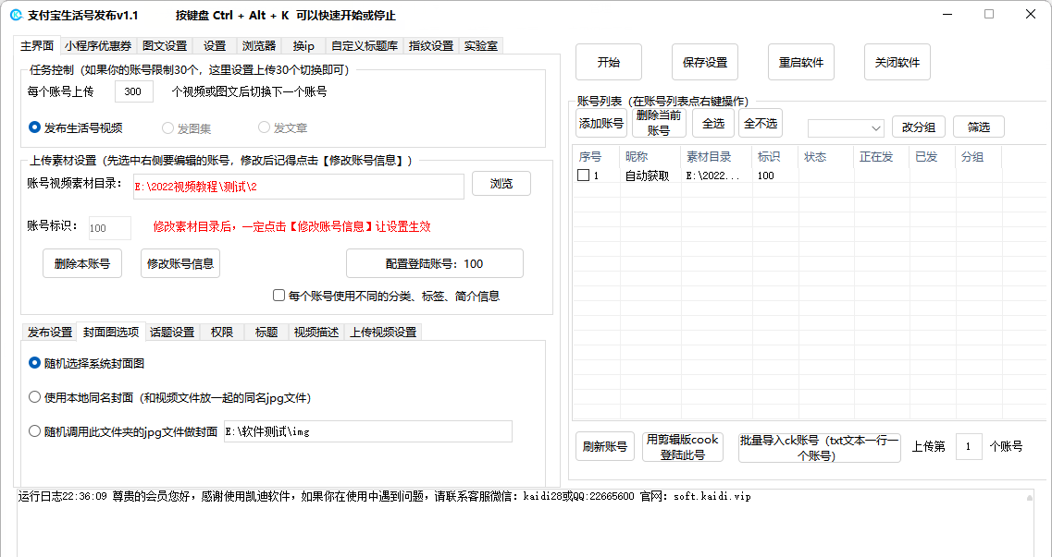Click the 账号视频素材目录 path field

point(299,187)
